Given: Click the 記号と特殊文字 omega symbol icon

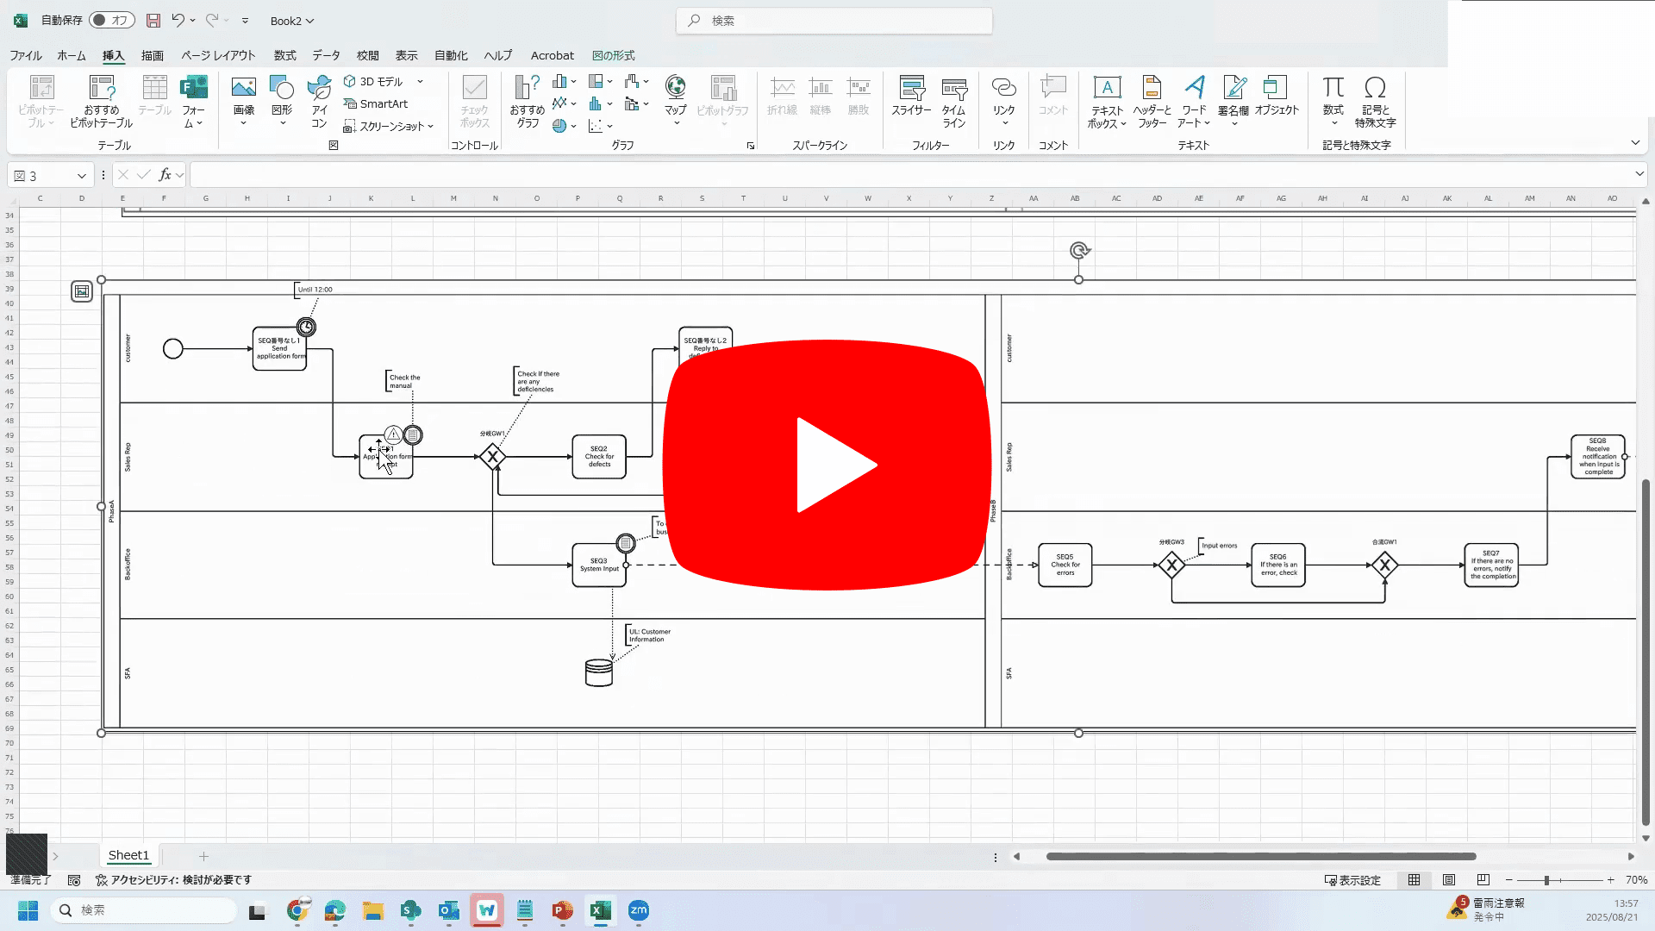Looking at the screenshot, I should pos(1375,87).
